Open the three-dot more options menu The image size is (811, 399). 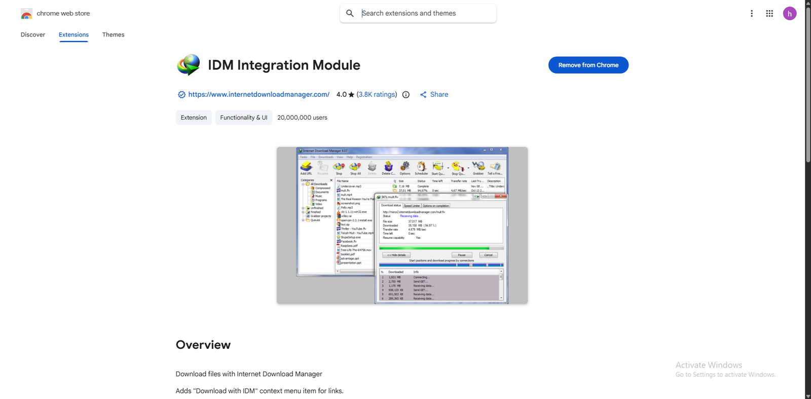752,14
